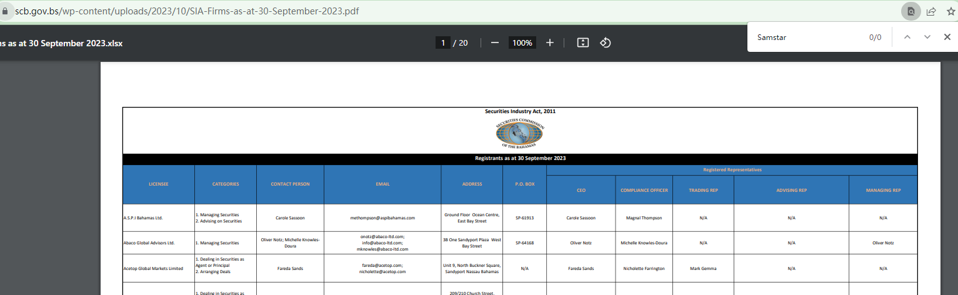Go to next search result arrow
The width and height of the screenshot is (958, 295).
coord(927,37)
